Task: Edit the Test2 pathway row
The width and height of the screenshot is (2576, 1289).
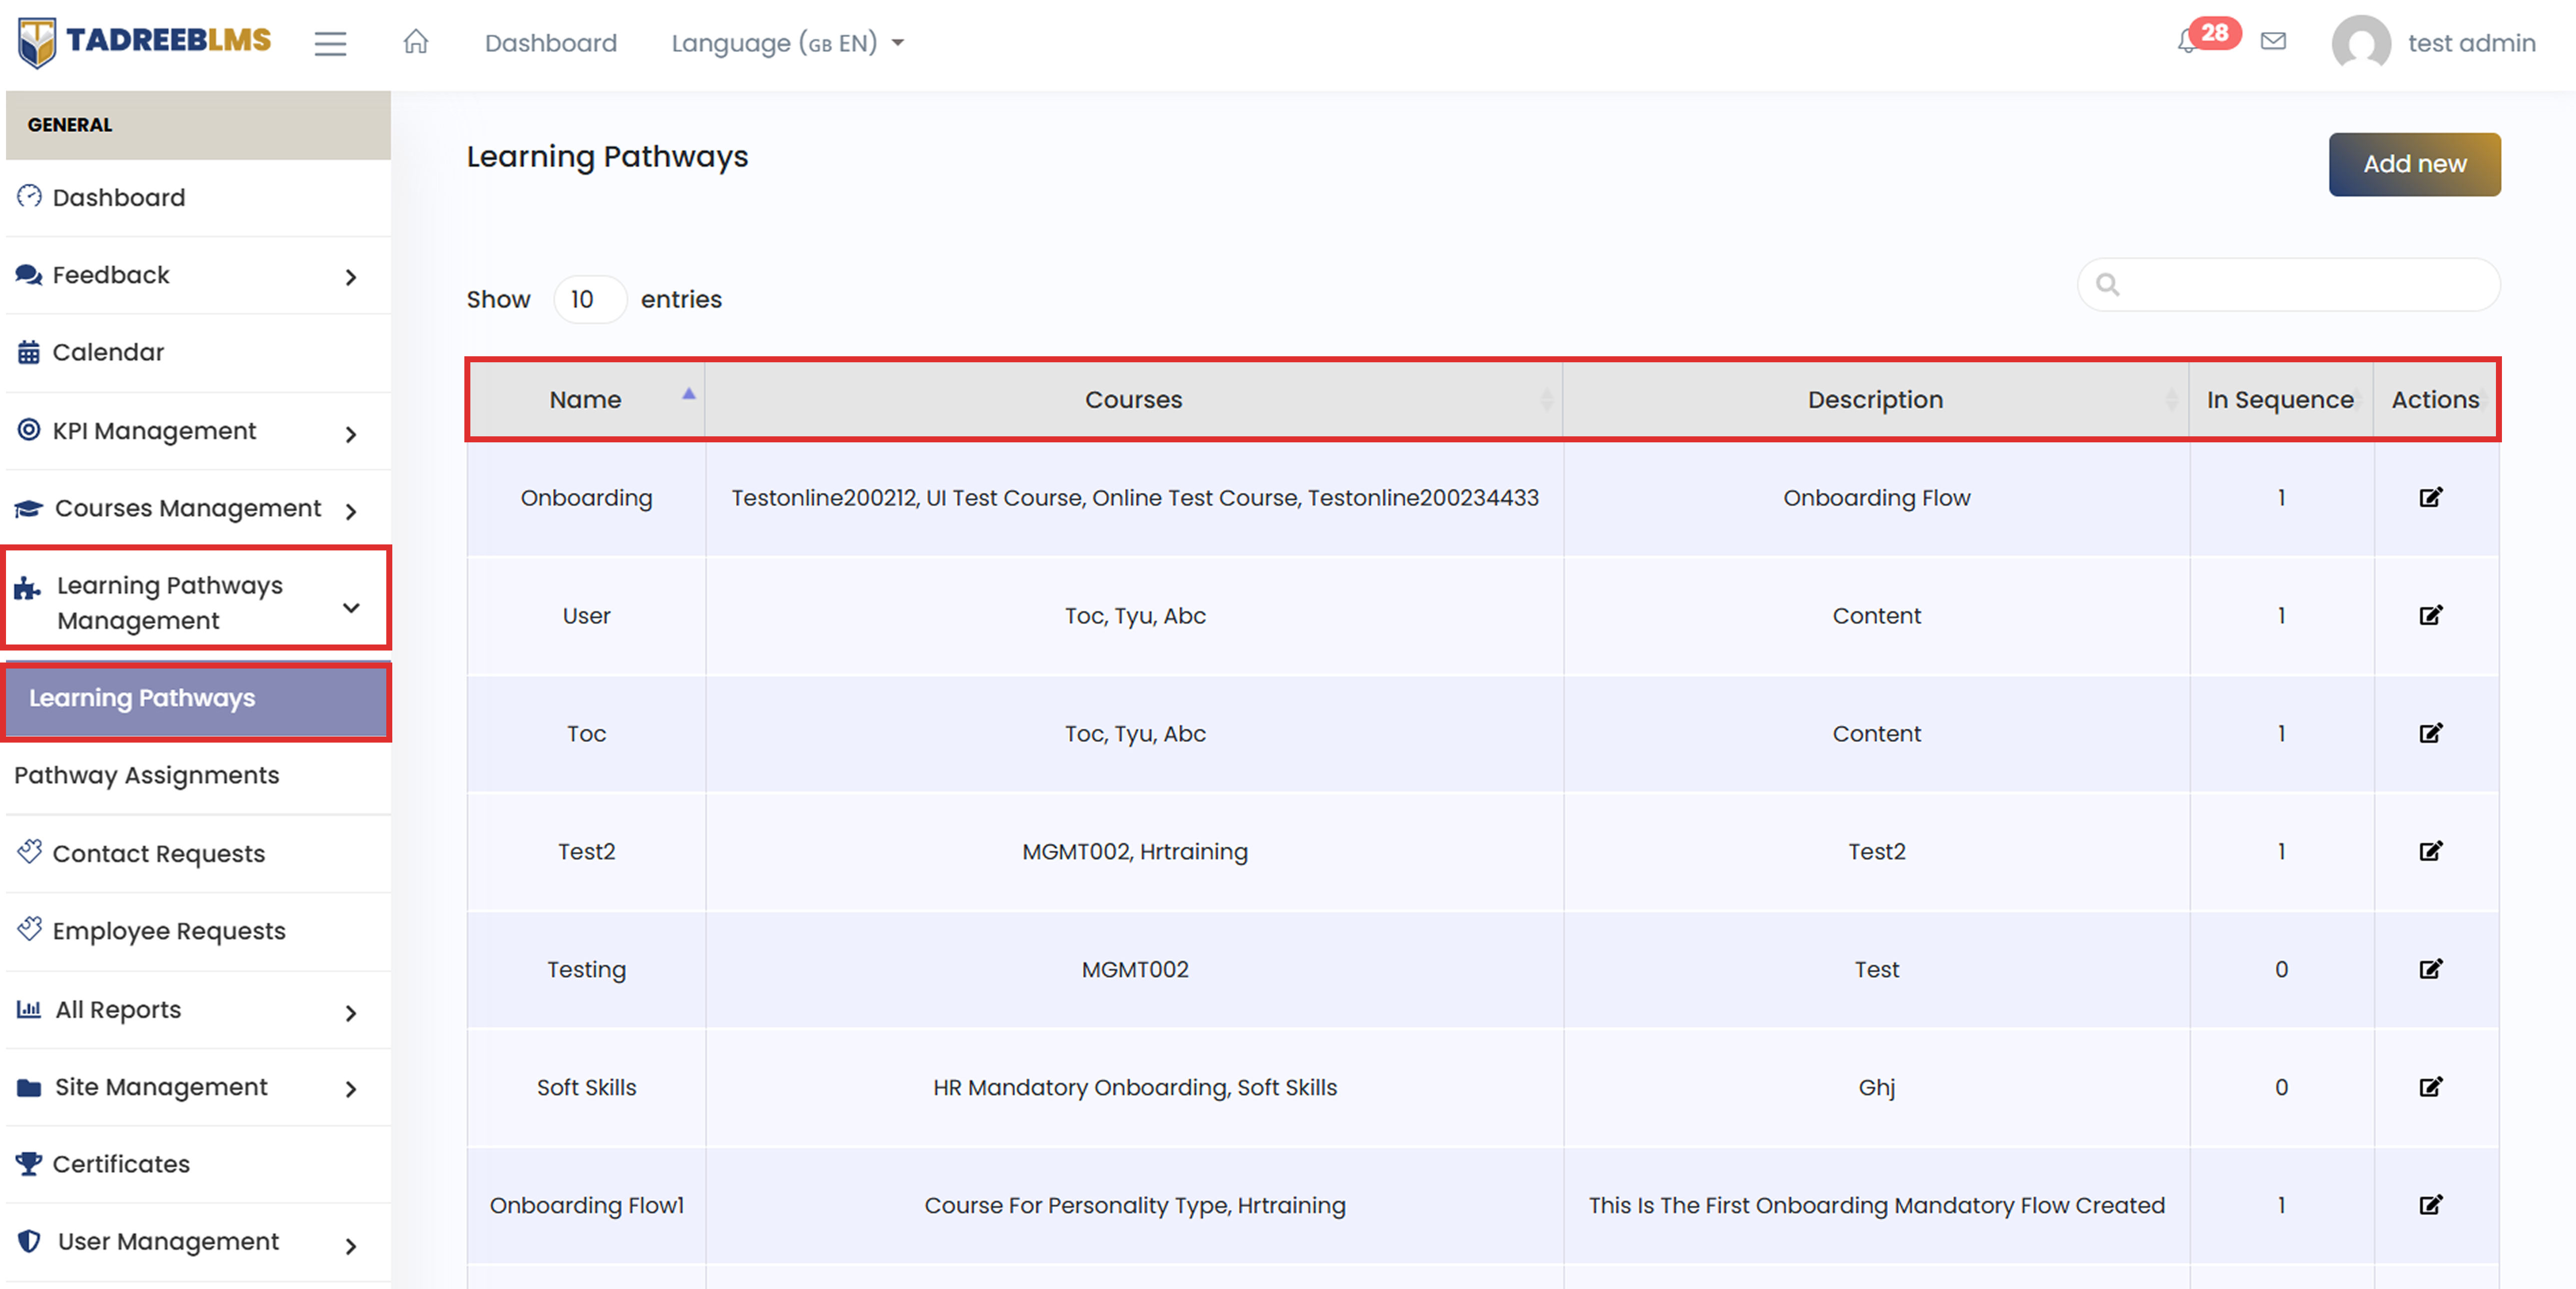Action: [2431, 851]
